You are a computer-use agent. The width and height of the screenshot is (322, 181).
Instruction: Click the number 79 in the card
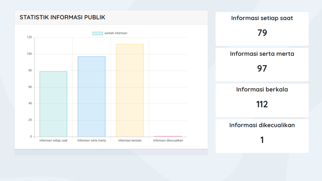pyautogui.click(x=262, y=33)
